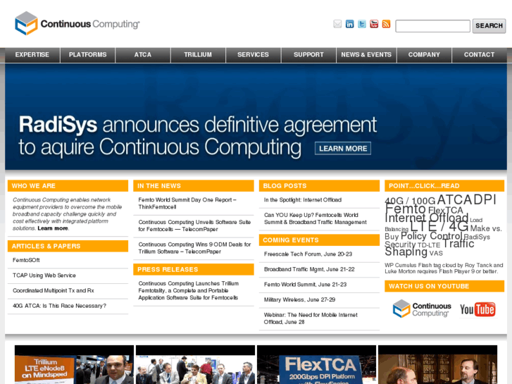512x384 pixels.
Task: Open the ATCA menu
Action: [x=143, y=54]
